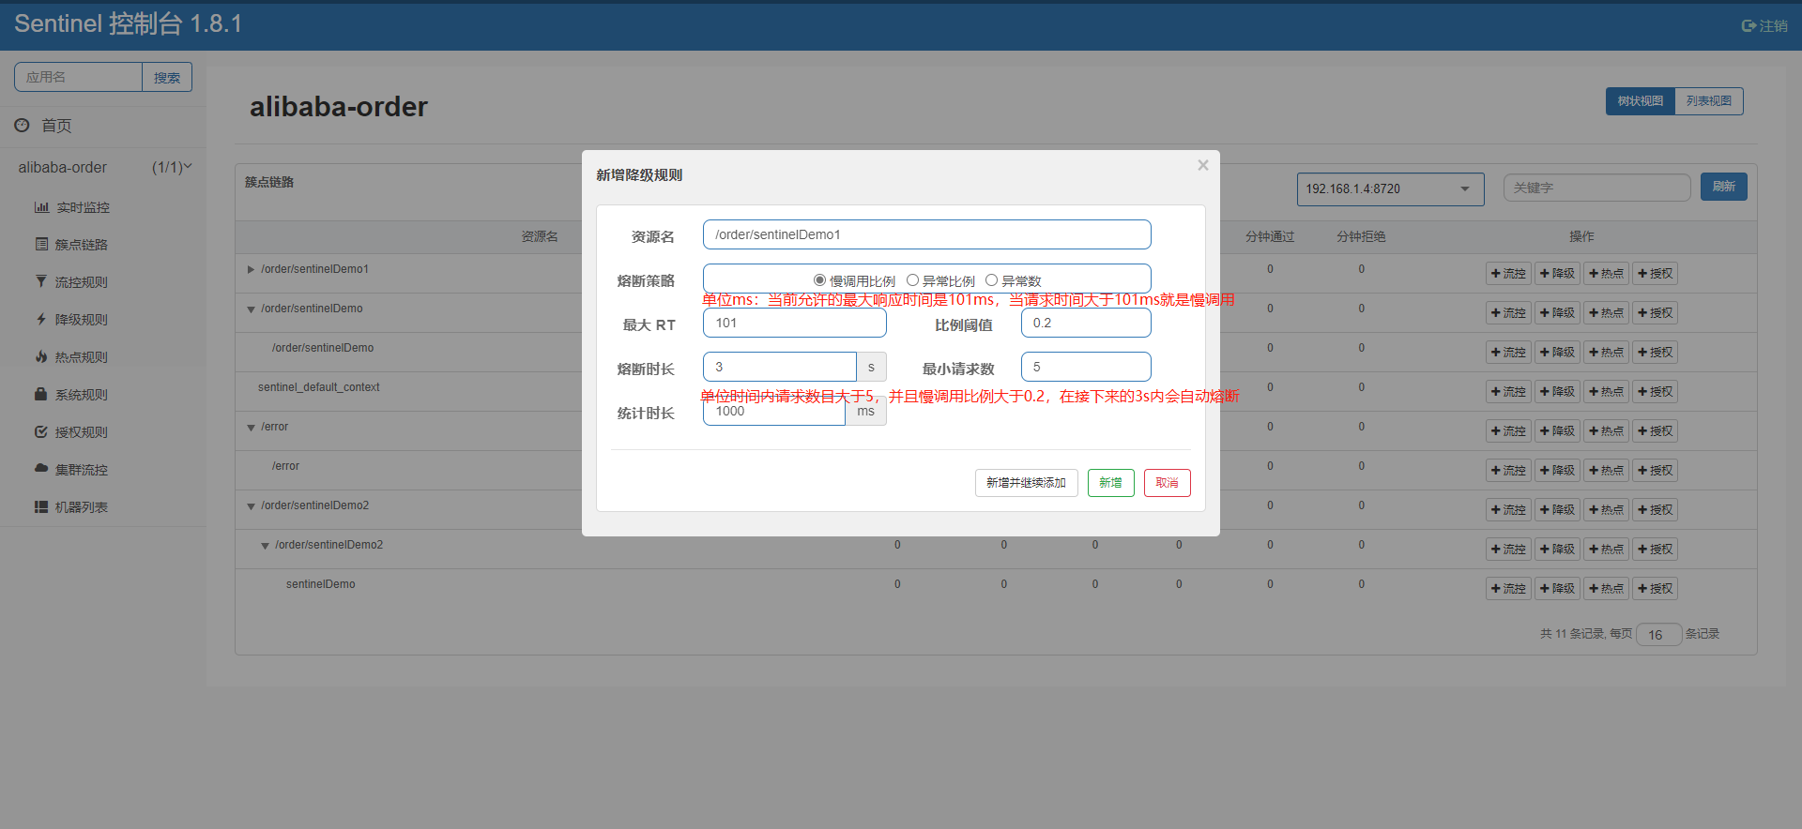Viewport: 1802px width, 829px height.
Task: Click the 最大 RT input field
Action: [794, 323]
